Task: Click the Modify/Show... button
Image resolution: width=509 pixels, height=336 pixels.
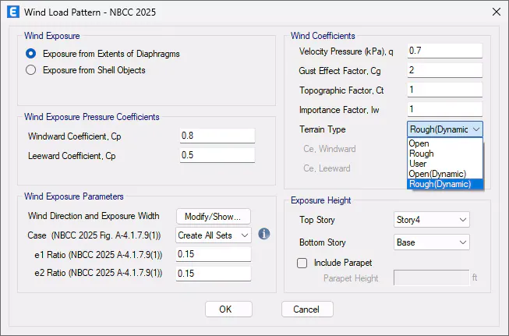Action: click(214, 216)
